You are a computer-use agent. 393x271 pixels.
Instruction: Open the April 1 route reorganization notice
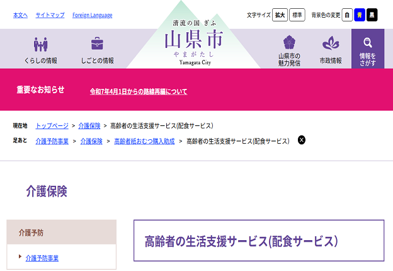(139, 91)
